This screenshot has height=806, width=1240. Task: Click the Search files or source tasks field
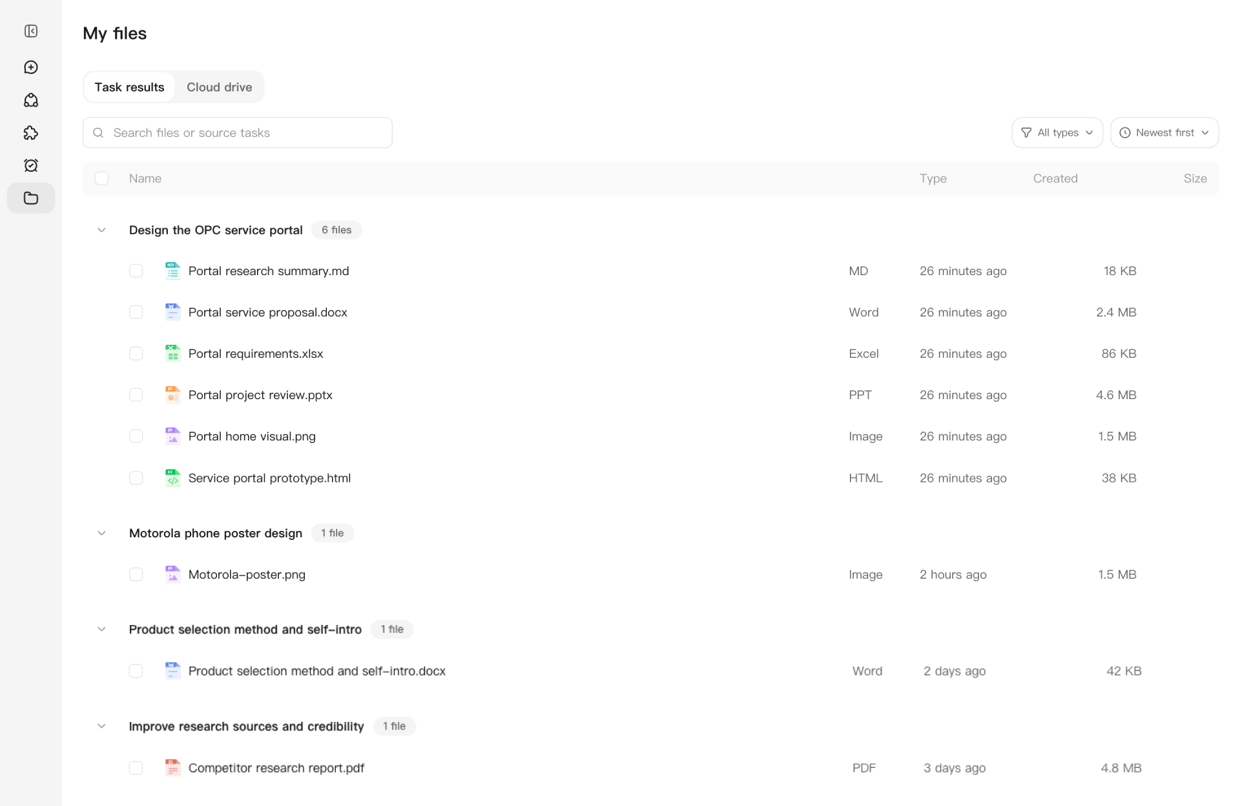coord(238,132)
